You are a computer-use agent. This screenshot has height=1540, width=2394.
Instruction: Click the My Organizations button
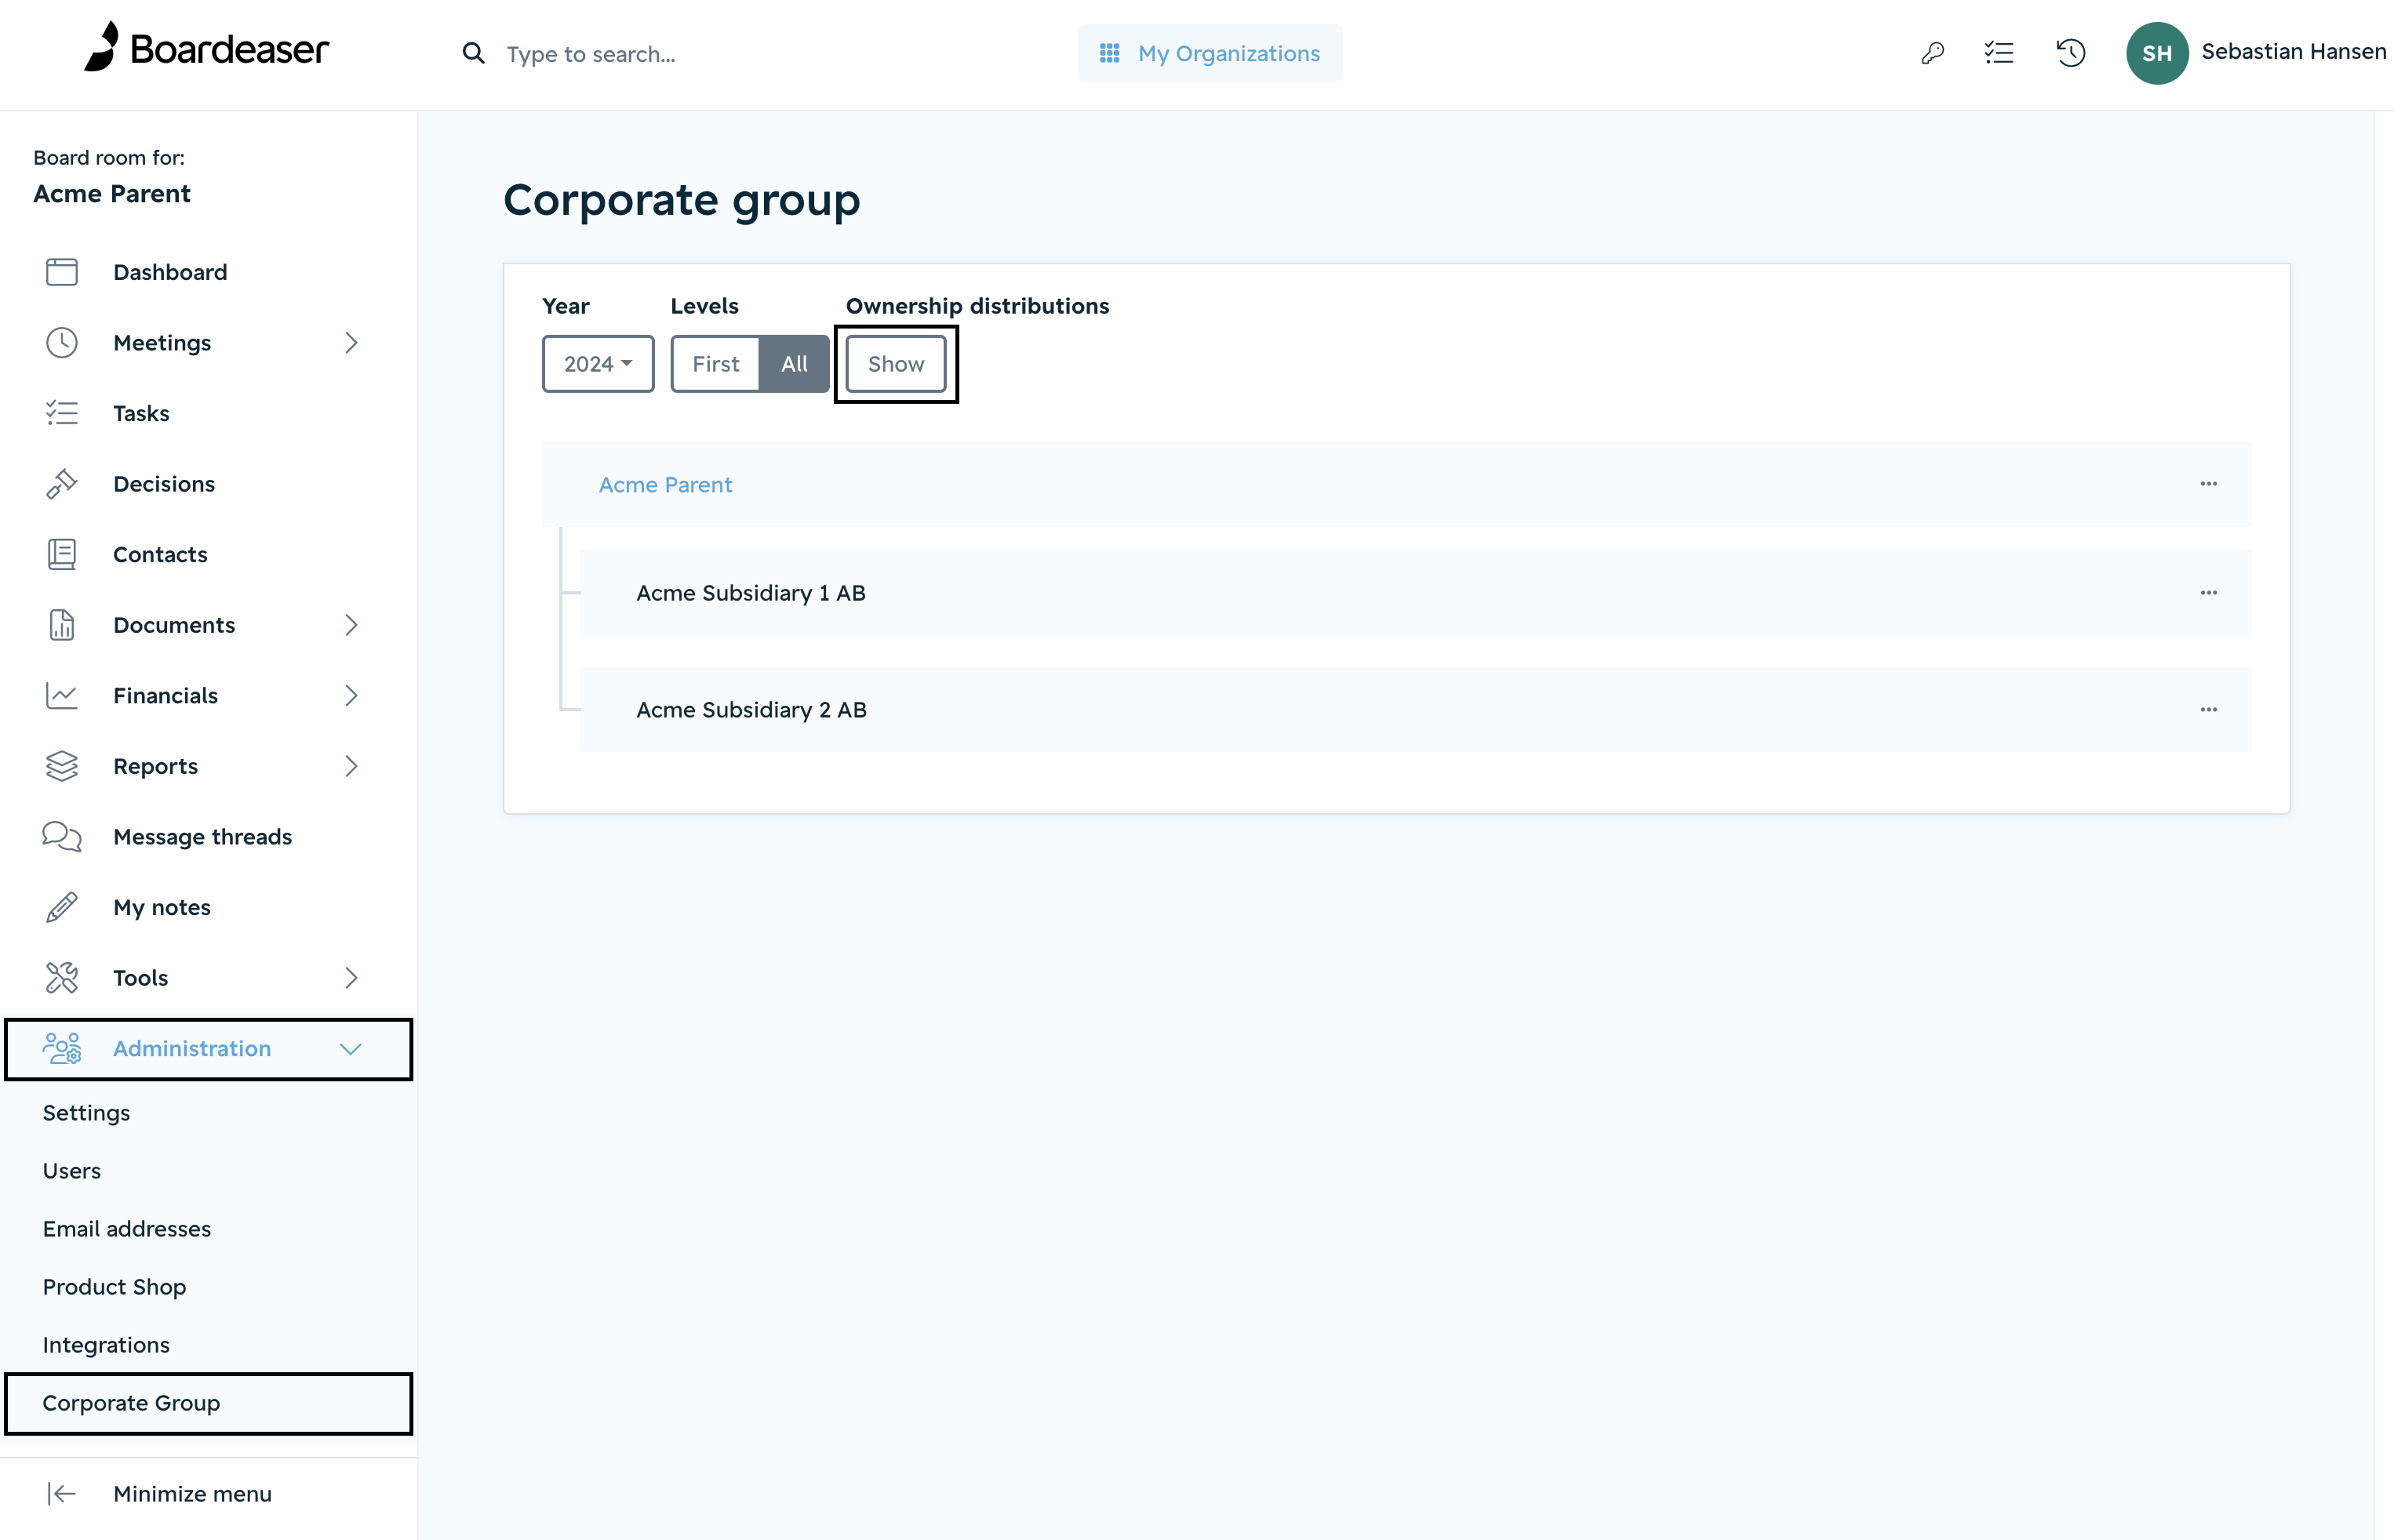(1210, 53)
